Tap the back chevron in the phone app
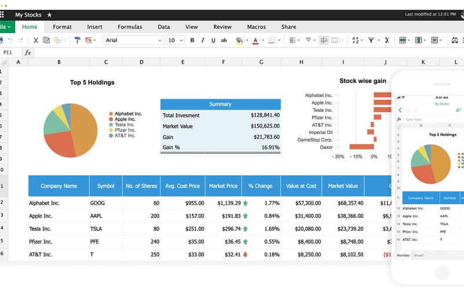 (400, 110)
